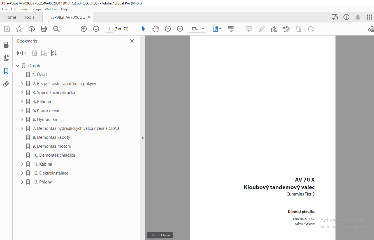Open the apps grid icon
The height and width of the screenshot is (240, 374).
[370, 17]
